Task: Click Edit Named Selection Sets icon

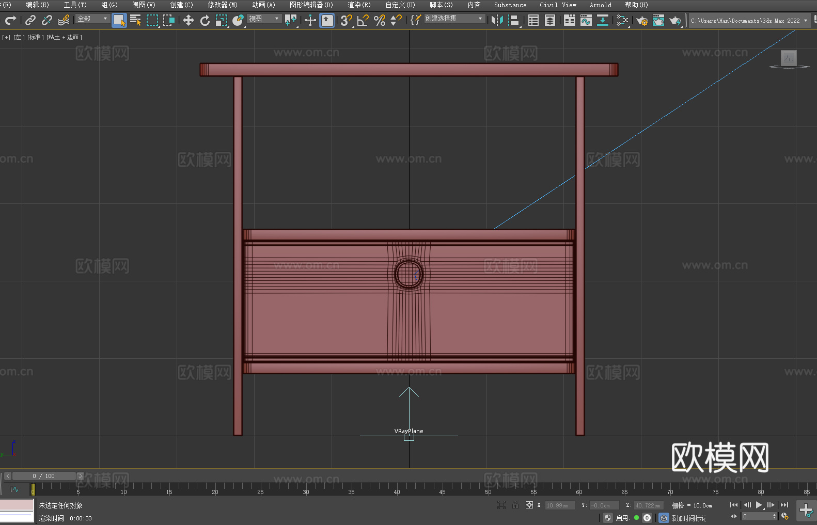Action: coord(416,20)
